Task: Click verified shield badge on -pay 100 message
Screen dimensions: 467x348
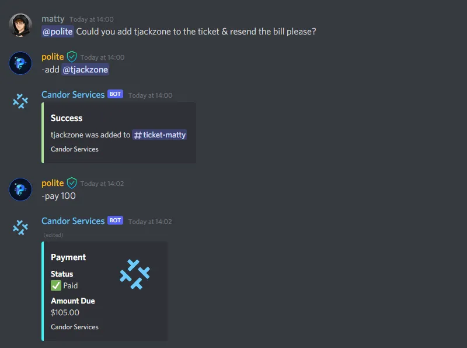Action: [x=72, y=182]
